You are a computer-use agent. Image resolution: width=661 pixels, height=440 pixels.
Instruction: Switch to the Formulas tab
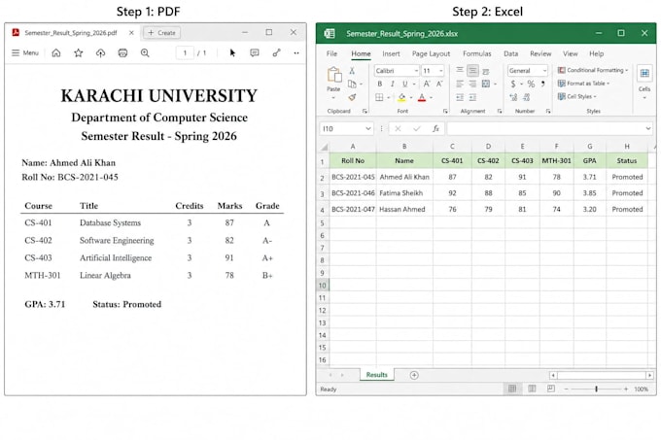point(476,53)
